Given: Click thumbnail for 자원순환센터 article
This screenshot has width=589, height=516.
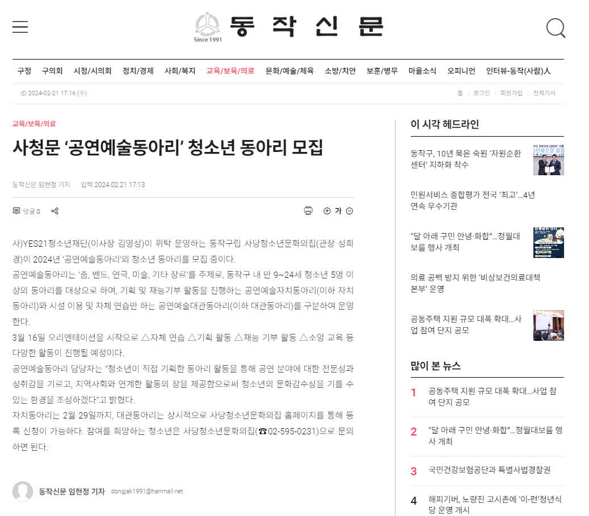Looking at the screenshot, I should click(x=549, y=159).
